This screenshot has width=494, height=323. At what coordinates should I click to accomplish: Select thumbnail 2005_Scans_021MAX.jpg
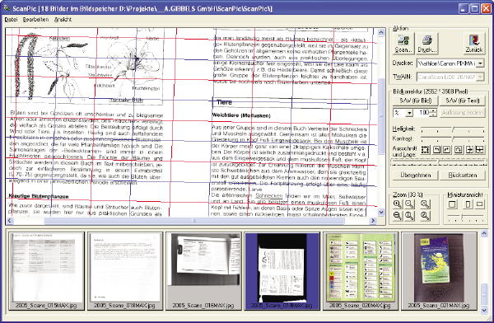(x=439, y=272)
